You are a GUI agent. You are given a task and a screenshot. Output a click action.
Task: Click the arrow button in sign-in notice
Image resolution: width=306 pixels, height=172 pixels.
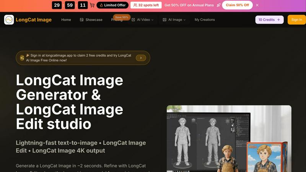[x=141, y=58]
